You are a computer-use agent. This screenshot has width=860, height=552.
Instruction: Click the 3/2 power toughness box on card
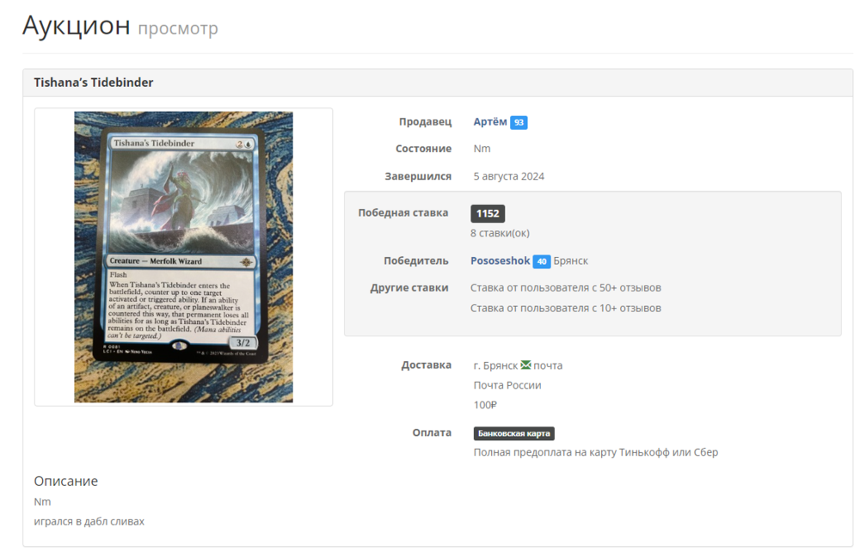[243, 342]
